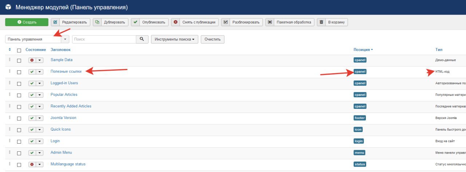Viewport: 466px width, 172px height.
Task: Open status dropdown arrow for Login
Action: click(39, 142)
